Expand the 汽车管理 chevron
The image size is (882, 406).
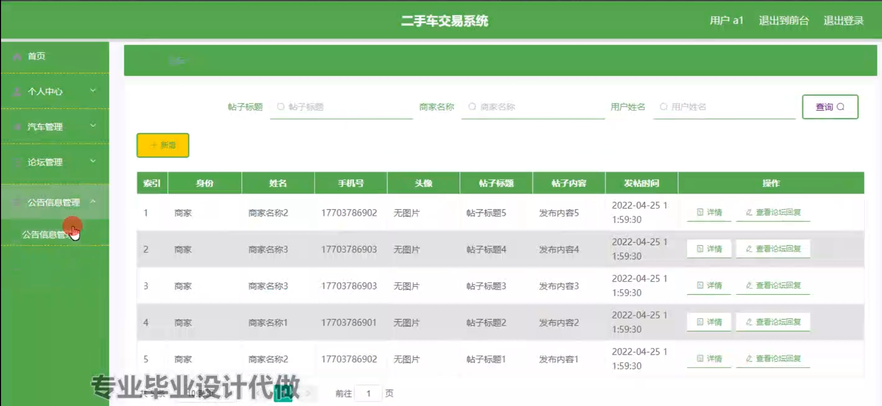tap(93, 126)
